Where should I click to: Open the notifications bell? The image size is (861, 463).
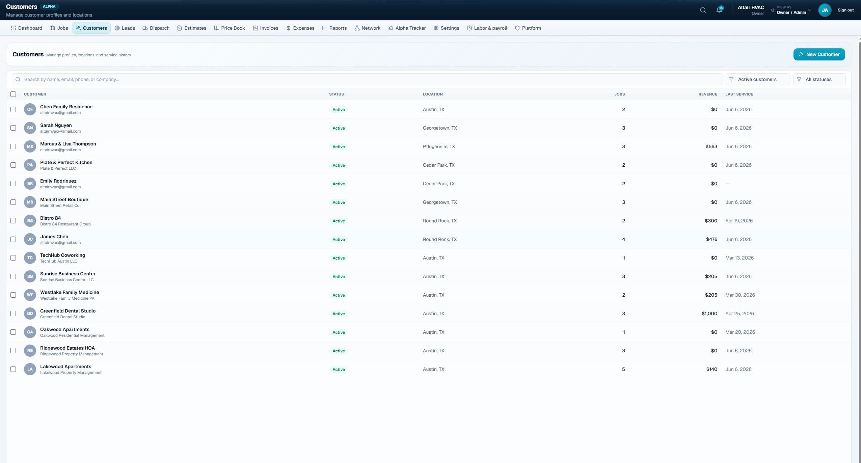tap(719, 10)
